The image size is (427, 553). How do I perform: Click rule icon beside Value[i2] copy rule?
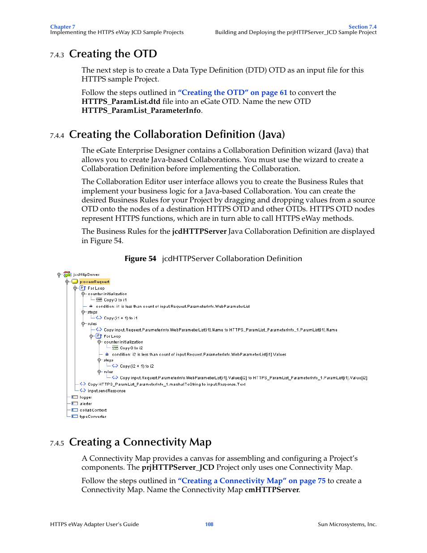pos(115,377)
